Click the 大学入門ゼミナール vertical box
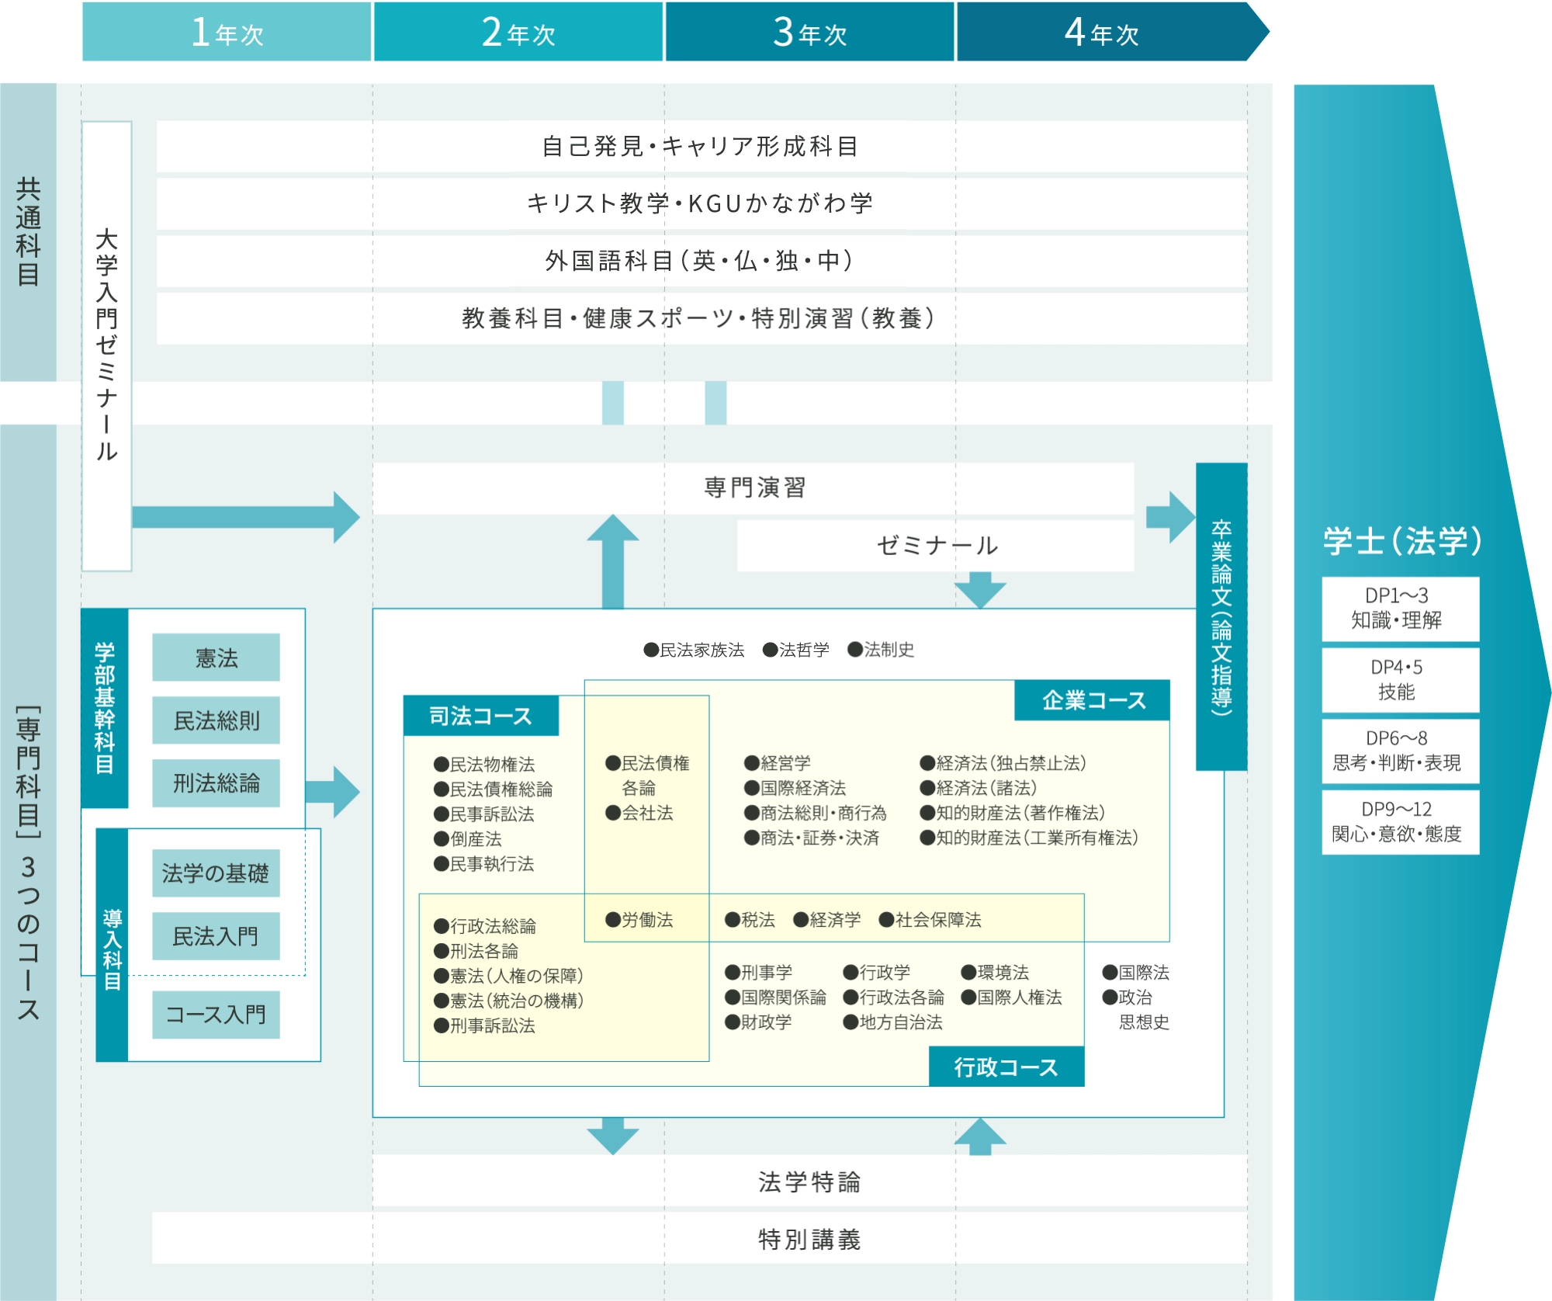Image resolution: width=1552 pixels, height=1301 pixels. [107, 345]
